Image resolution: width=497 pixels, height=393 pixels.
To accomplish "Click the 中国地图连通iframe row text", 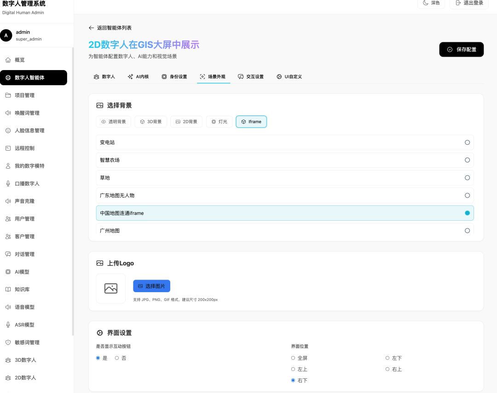I will [x=121, y=213].
